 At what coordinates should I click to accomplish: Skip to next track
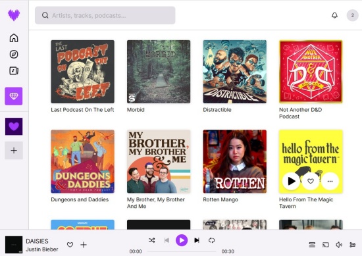[197, 240]
